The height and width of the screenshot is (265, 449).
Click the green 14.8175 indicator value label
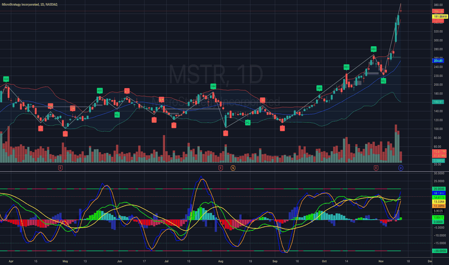[439, 198]
